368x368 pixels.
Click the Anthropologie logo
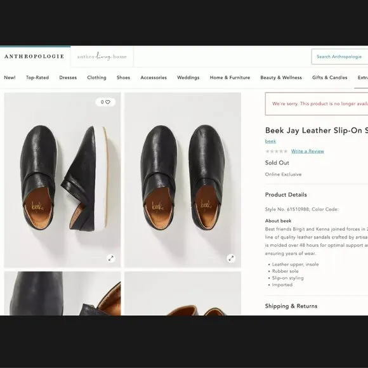pyautogui.click(x=34, y=56)
